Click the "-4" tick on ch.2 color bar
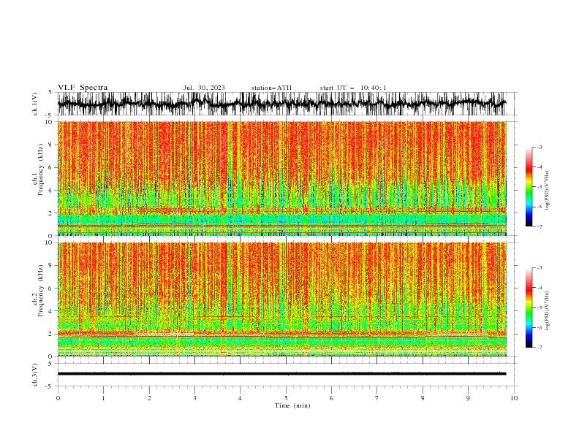The width and height of the screenshot is (579, 447). tap(540, 288)
